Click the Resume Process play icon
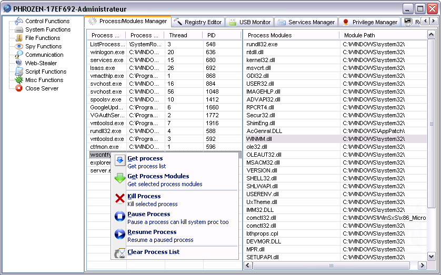Screen dimensions: 441x275 click(119, 235)
